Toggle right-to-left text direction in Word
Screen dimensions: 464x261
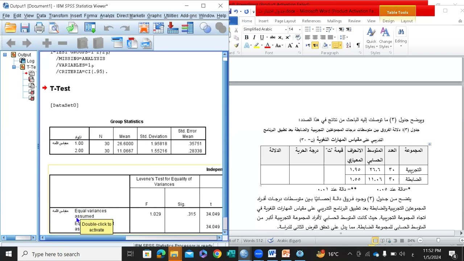[x=315, y=45]
